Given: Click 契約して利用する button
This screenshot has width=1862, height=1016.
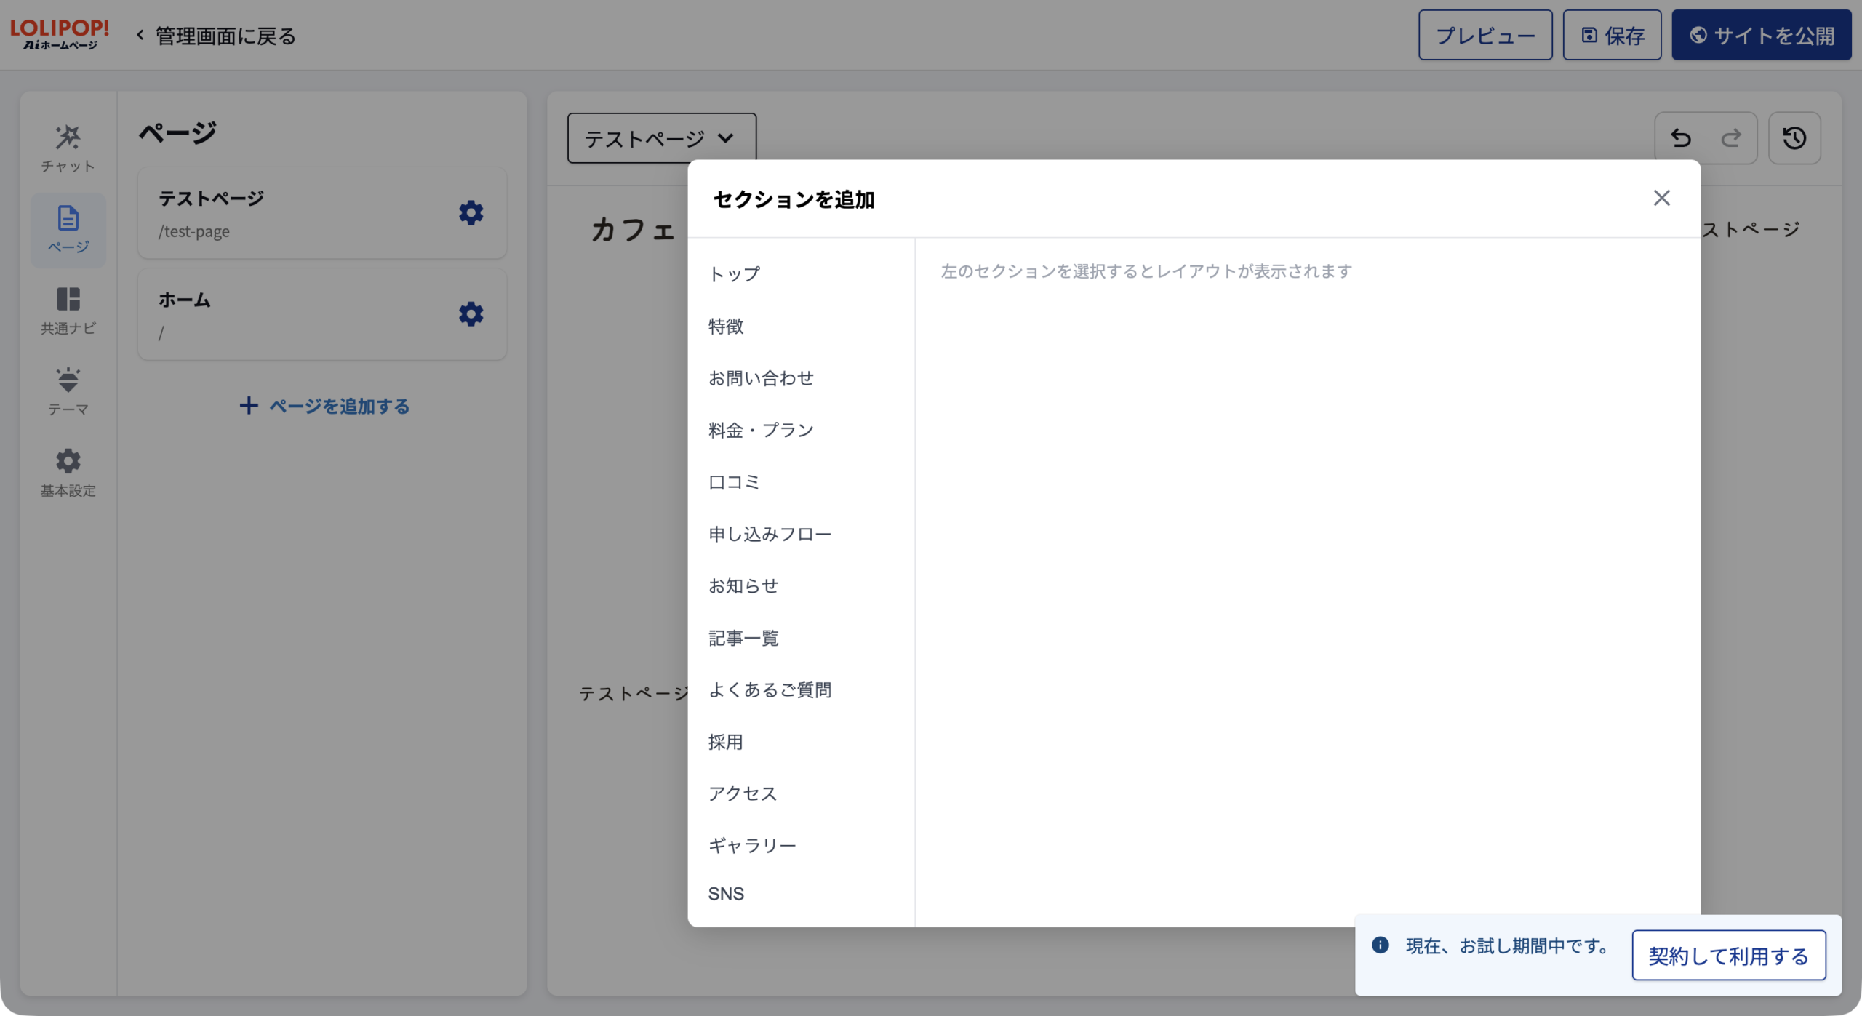Looking at the screenshot, I should click(x=1728, y=955).
